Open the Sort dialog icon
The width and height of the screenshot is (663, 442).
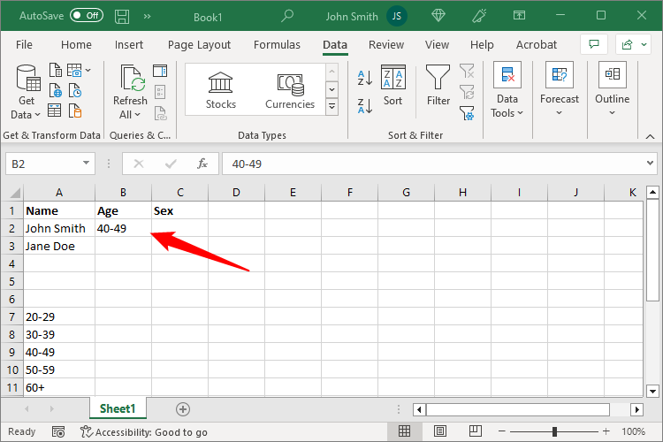(393, 86)
